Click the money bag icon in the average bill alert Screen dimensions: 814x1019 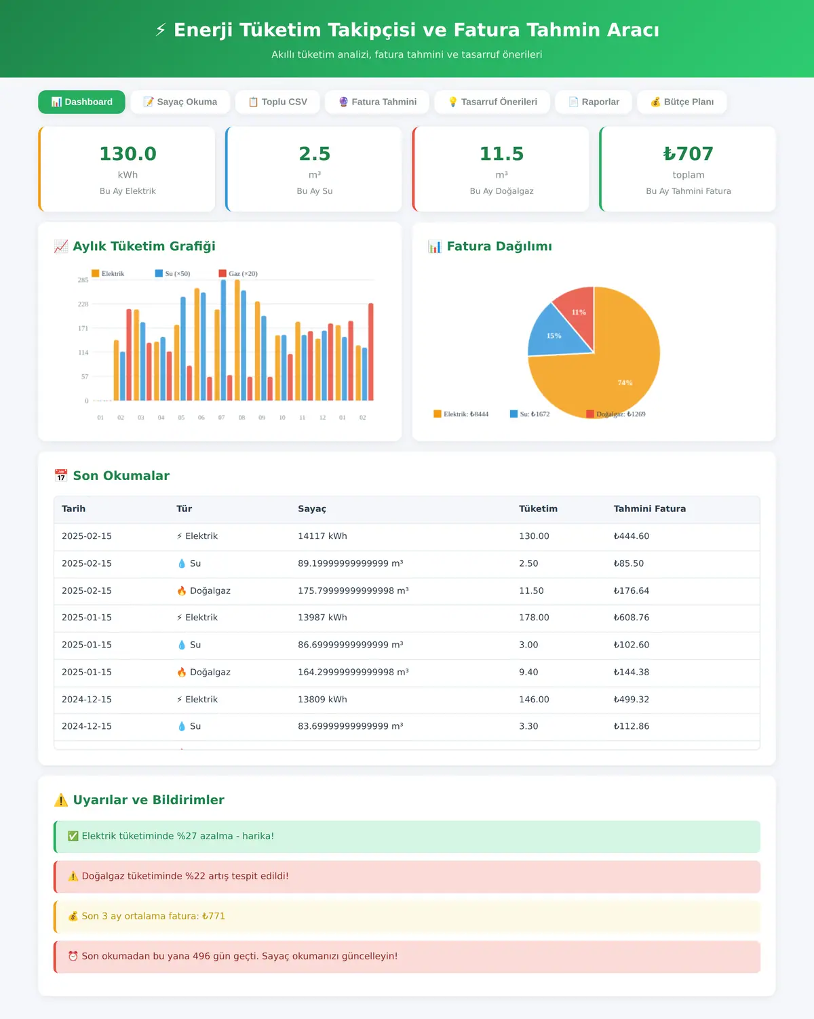[73, 916]
